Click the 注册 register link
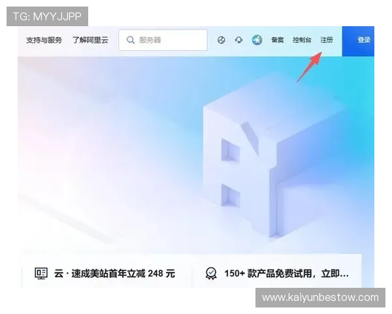The image size is (392, 314). point(327,40)
